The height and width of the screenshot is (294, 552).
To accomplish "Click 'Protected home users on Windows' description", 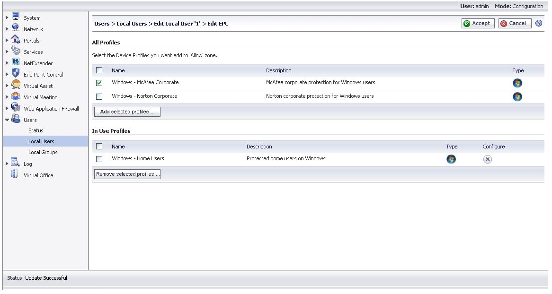I will tap(286, 158).
